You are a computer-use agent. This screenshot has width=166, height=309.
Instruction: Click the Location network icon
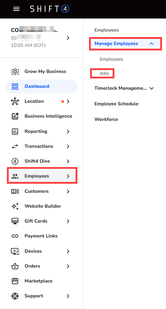15,101
